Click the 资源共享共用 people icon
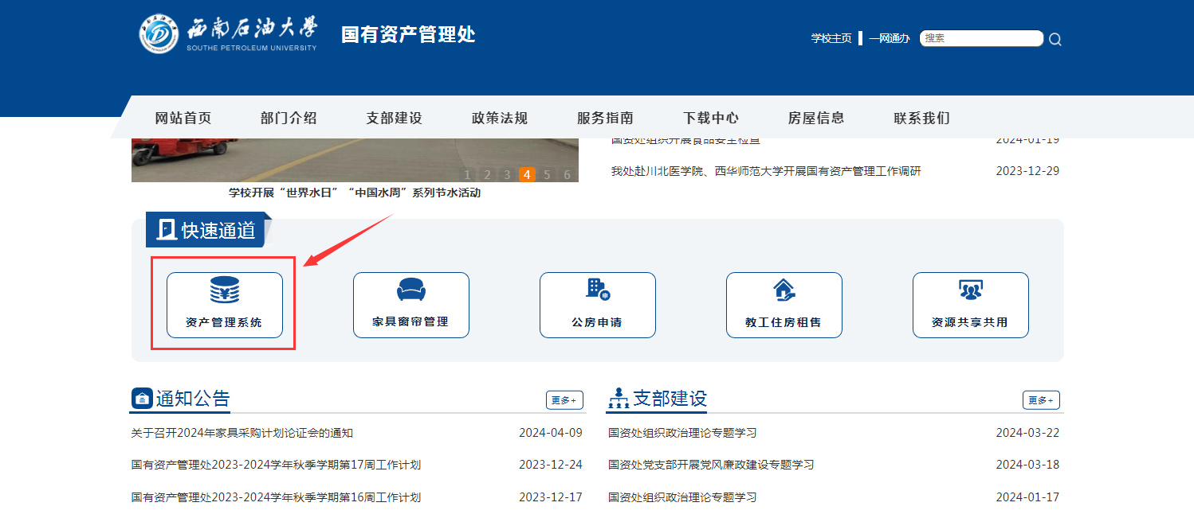1194x518 pixels. (x=970, y=290)
